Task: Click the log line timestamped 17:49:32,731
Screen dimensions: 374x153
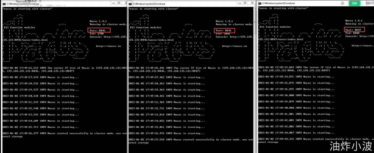Action: point(167,108)
